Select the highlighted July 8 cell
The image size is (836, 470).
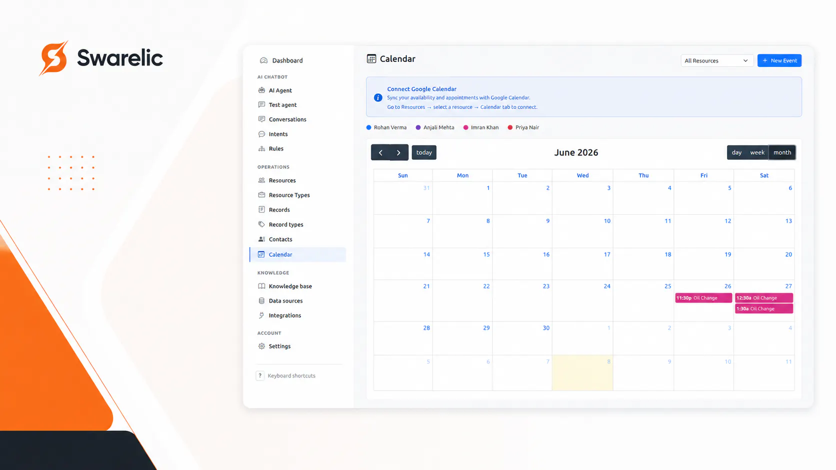point(582,373)
